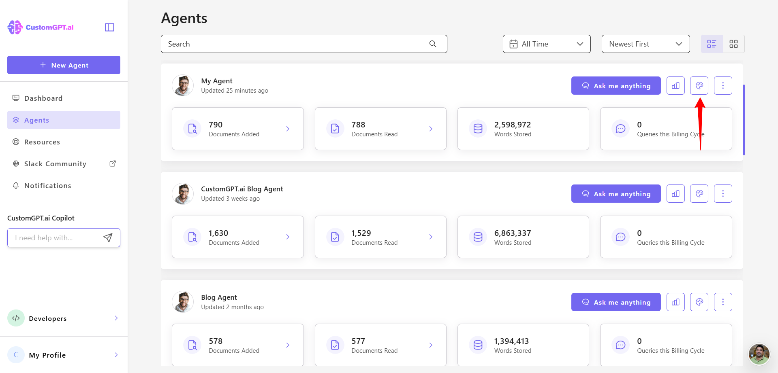Click the Resources lifebuoy icon
Image resolution: width=778 pixels, height=373 pixels.
16,142
